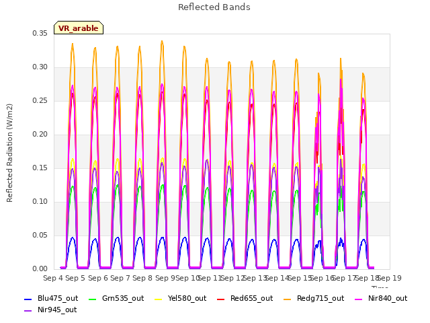Click the 0.30 y-axis tick label
Viewport: 430px width, 323px height.
pyautogui.click(x=40, y=67)
